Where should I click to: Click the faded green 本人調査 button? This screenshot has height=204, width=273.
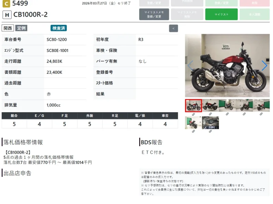coord(255,14)
